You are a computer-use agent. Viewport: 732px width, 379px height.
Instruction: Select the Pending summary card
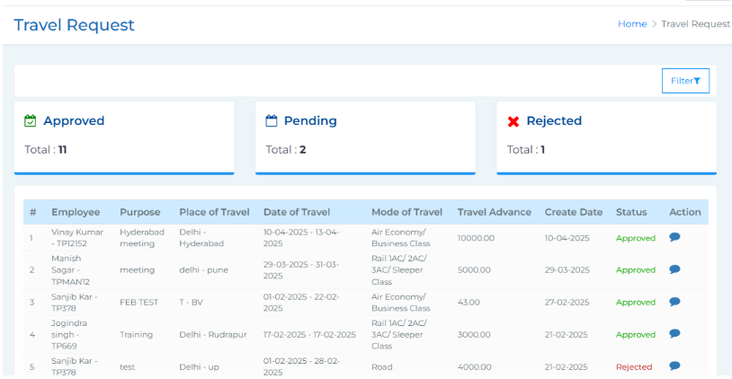point(365,137)
